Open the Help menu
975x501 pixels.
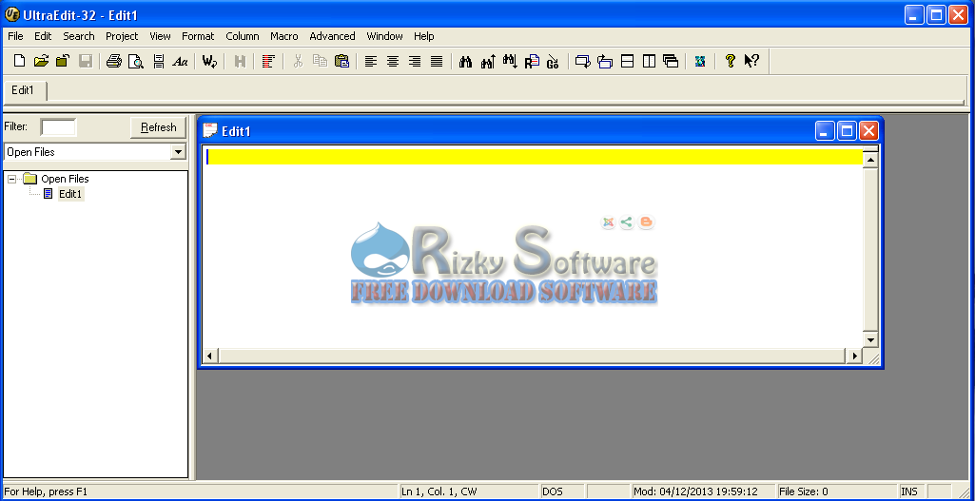coord(423,36)
